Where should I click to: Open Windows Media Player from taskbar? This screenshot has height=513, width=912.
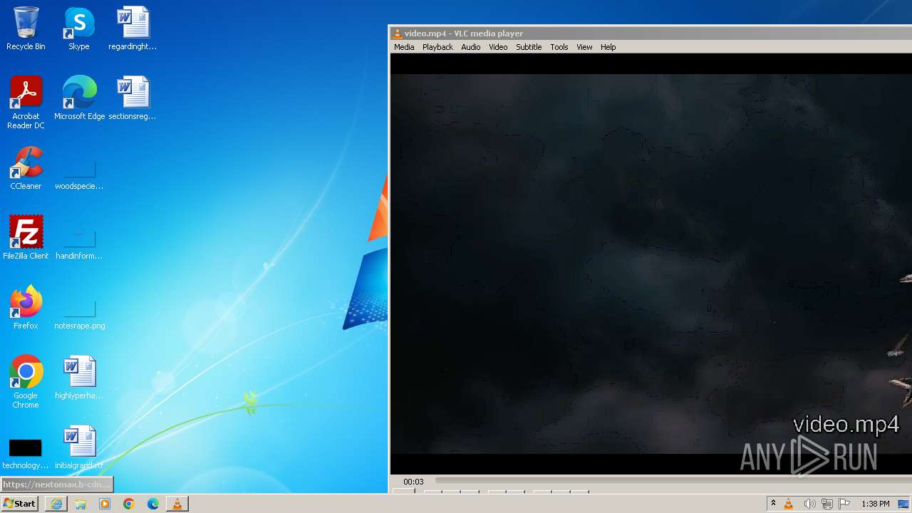tap(105, 504)
